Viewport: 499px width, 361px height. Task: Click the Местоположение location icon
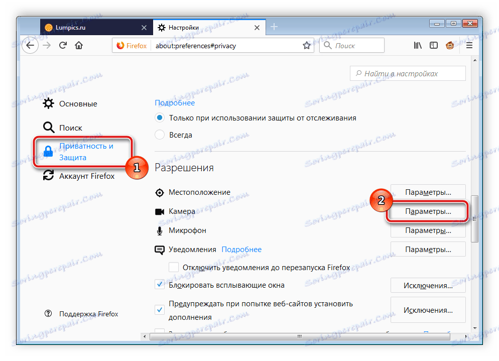pyautogui.click(x=159, y=192)
